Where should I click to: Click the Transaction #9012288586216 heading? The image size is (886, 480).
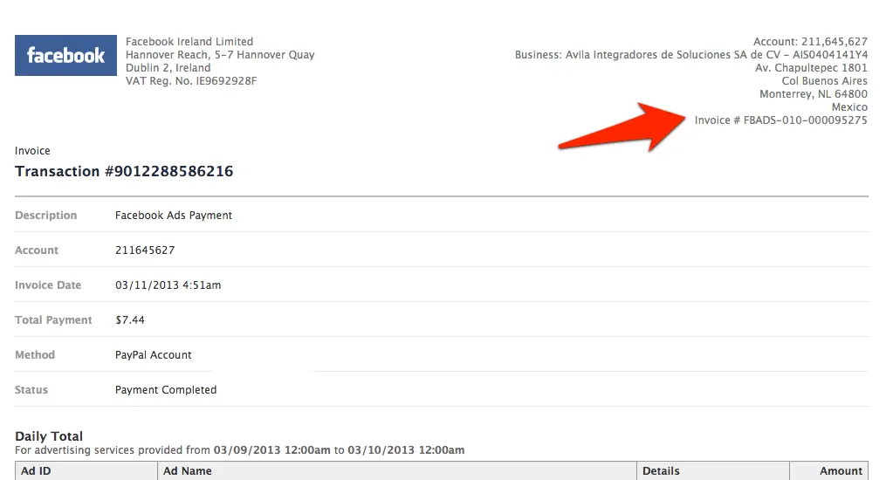[x=124, y=171]
